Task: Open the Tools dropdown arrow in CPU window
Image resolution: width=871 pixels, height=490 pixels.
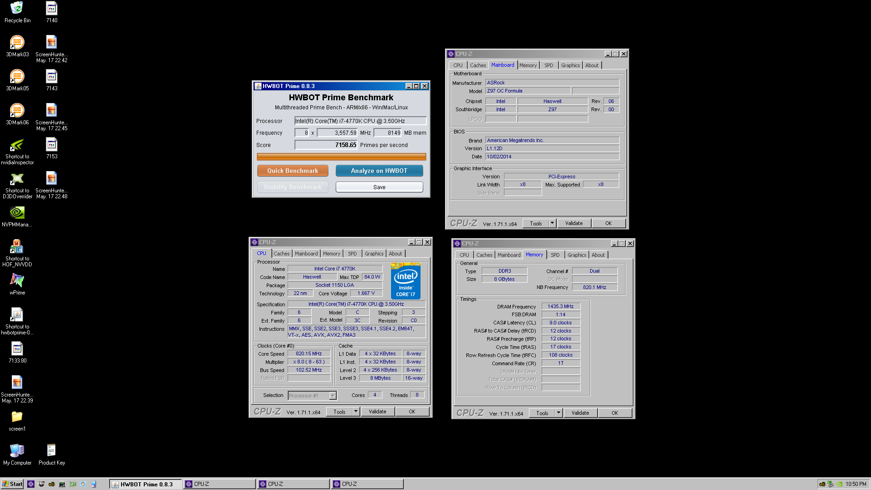Action: 356,412
